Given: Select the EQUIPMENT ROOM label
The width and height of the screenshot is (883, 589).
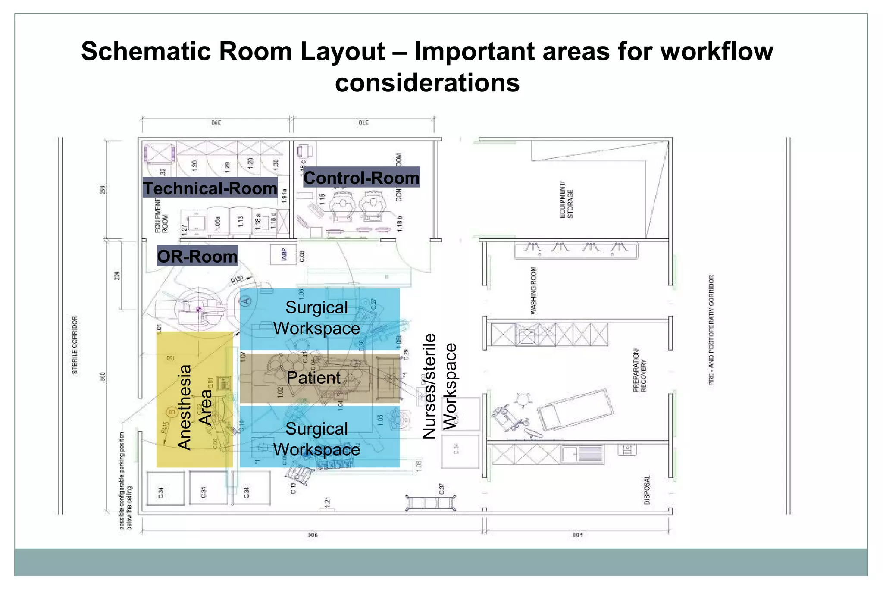Looking at the screenshot, I should 161,216.
